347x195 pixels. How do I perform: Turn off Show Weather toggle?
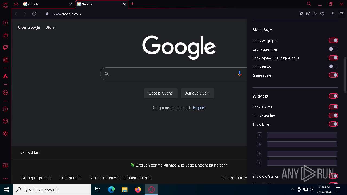coord(333,116)
